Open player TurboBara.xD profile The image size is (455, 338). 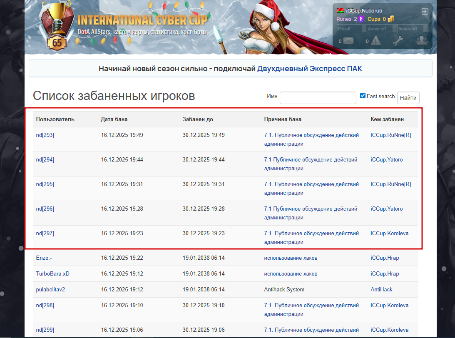(53, 274)
